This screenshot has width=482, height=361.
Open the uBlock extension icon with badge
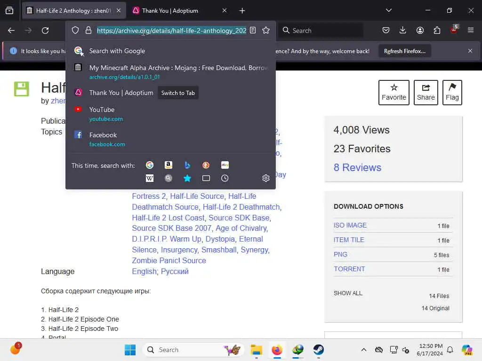tap(454, 30)
